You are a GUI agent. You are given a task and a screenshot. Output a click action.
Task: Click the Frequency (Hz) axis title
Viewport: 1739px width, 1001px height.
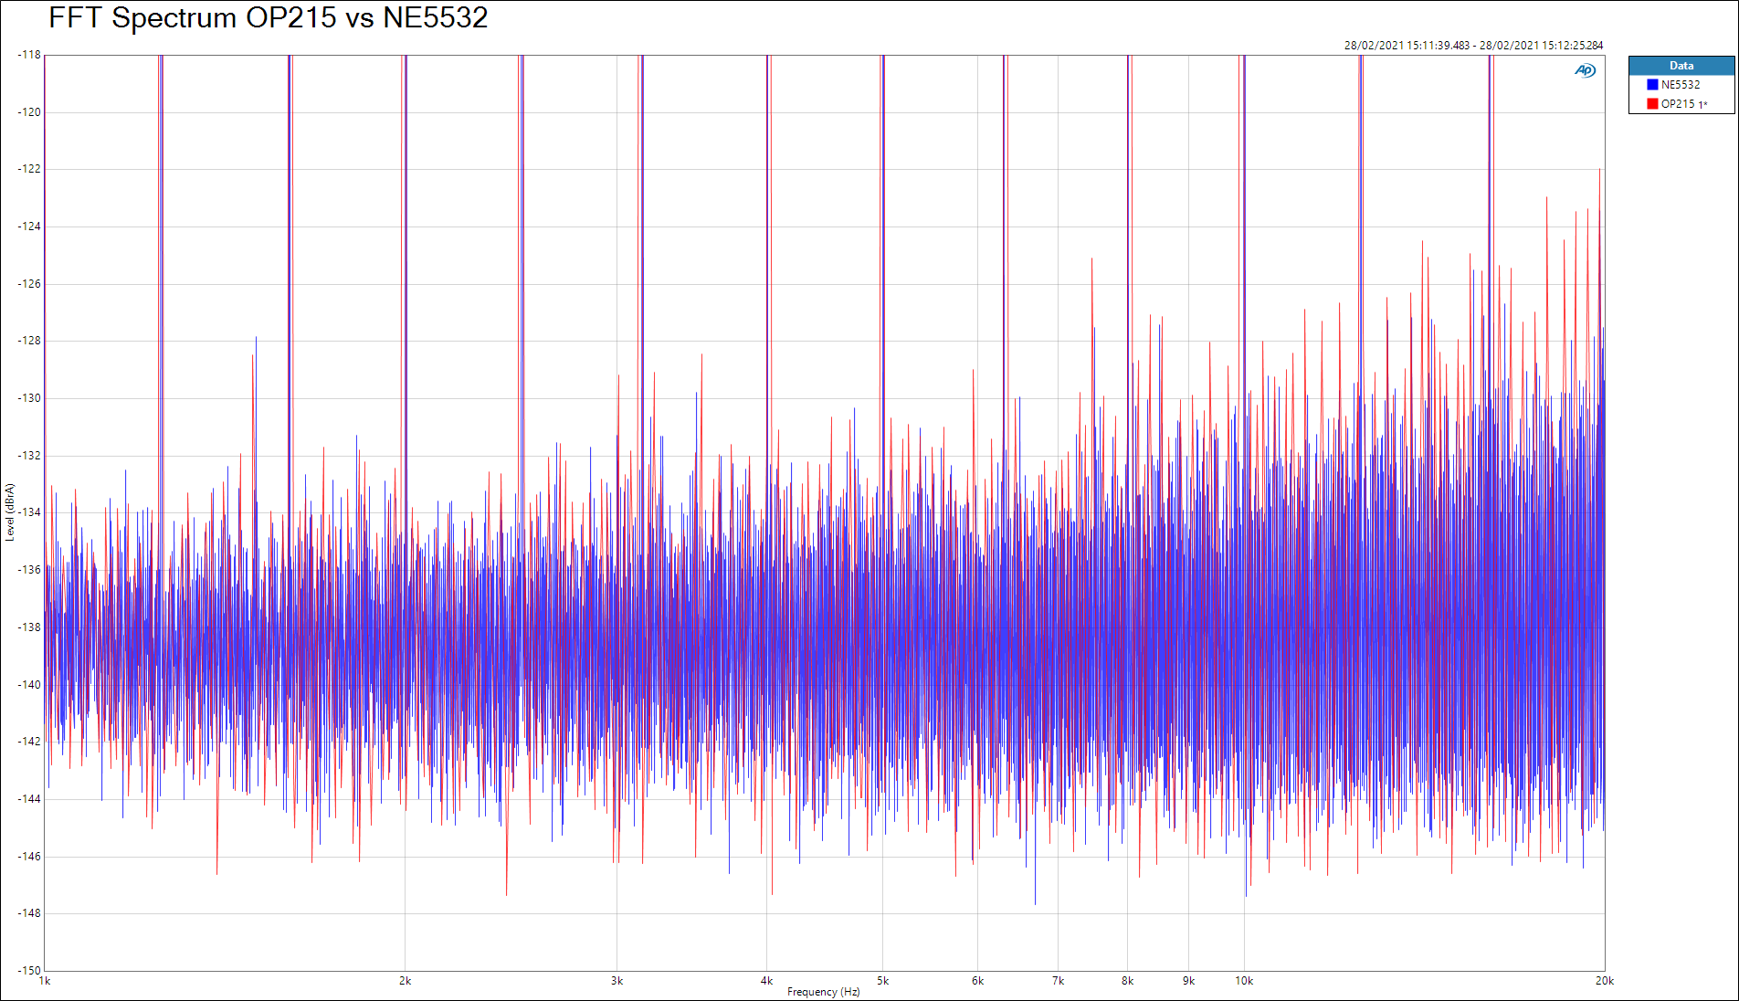click(x=823, y=992)
